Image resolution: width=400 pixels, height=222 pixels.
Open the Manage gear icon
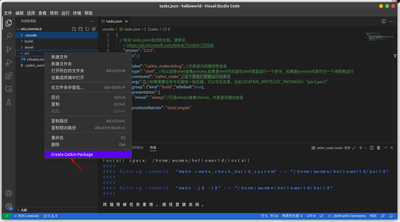[8, 206]
